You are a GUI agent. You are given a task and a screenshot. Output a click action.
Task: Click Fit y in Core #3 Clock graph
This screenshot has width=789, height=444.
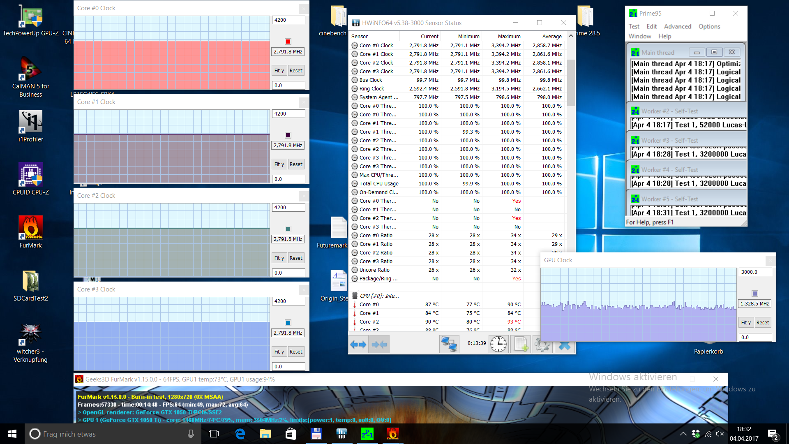point(279,352)
